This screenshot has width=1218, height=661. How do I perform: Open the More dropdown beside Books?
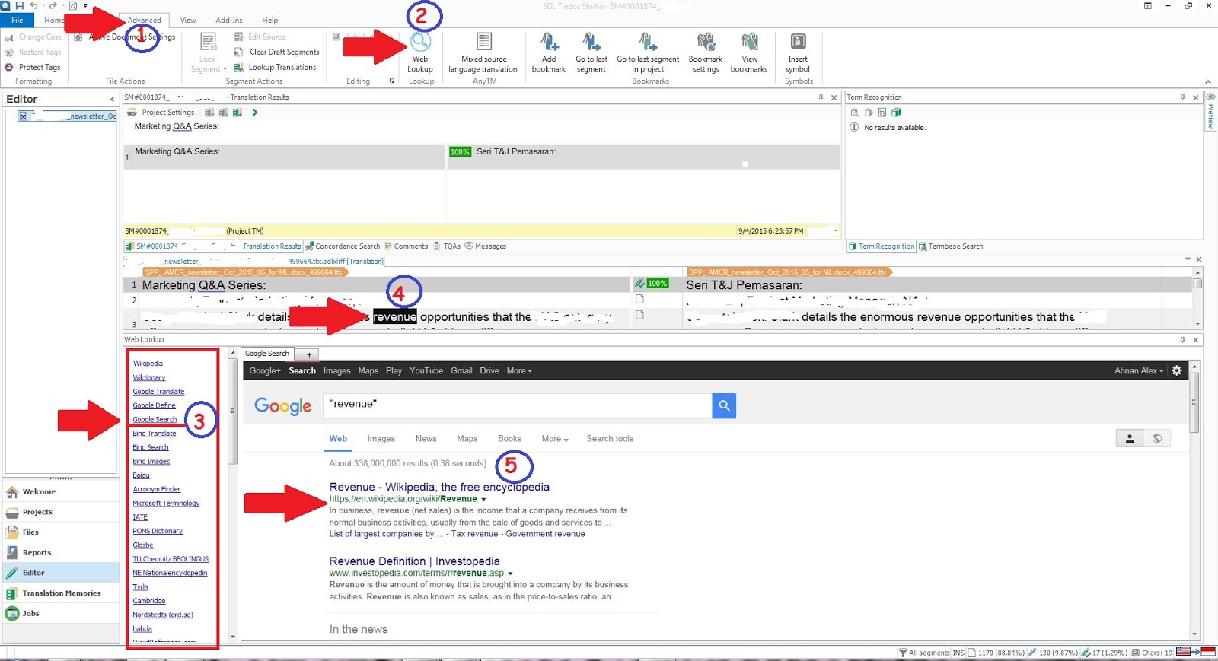pyautogui.click(x=555, y=439)
